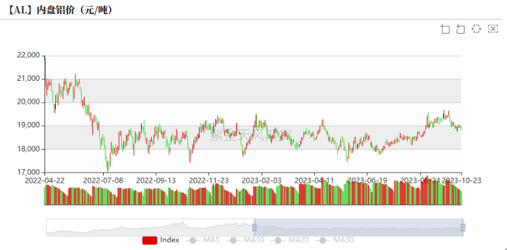Click the right handle of the zoom slider

coord(463,227)
